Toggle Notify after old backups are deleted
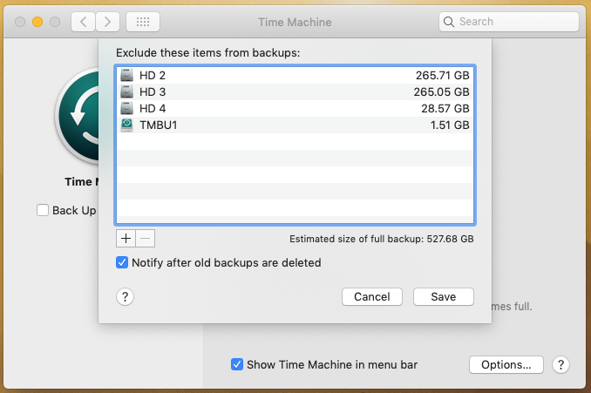This screenshot has height=393, width=591. coord(122,262)
